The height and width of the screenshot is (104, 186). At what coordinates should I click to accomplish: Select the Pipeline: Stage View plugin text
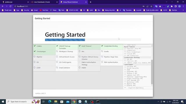pyautogui.click(x=111, y=57)
